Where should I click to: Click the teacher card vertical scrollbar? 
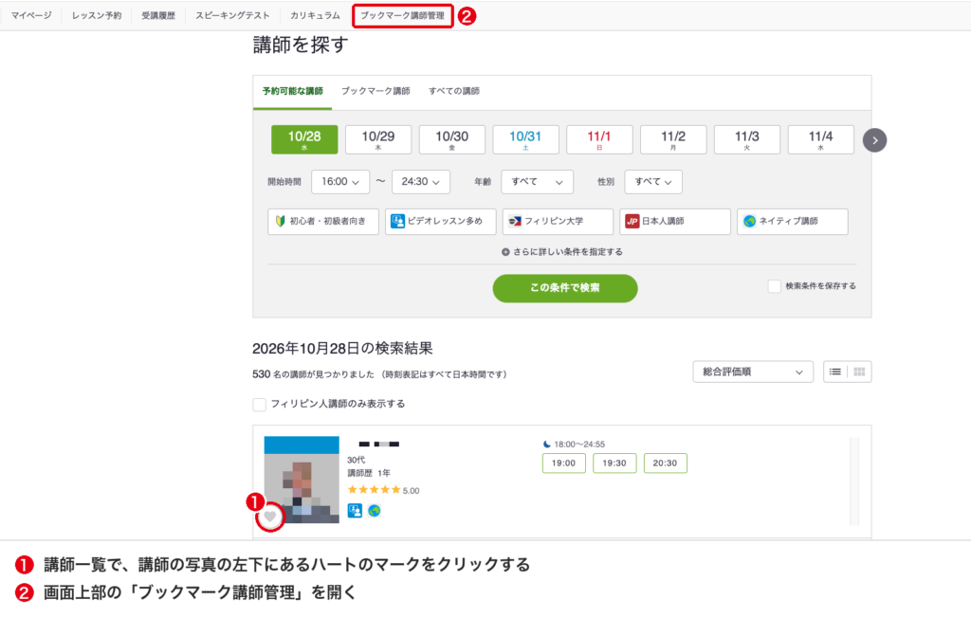(x=854, y=481)
